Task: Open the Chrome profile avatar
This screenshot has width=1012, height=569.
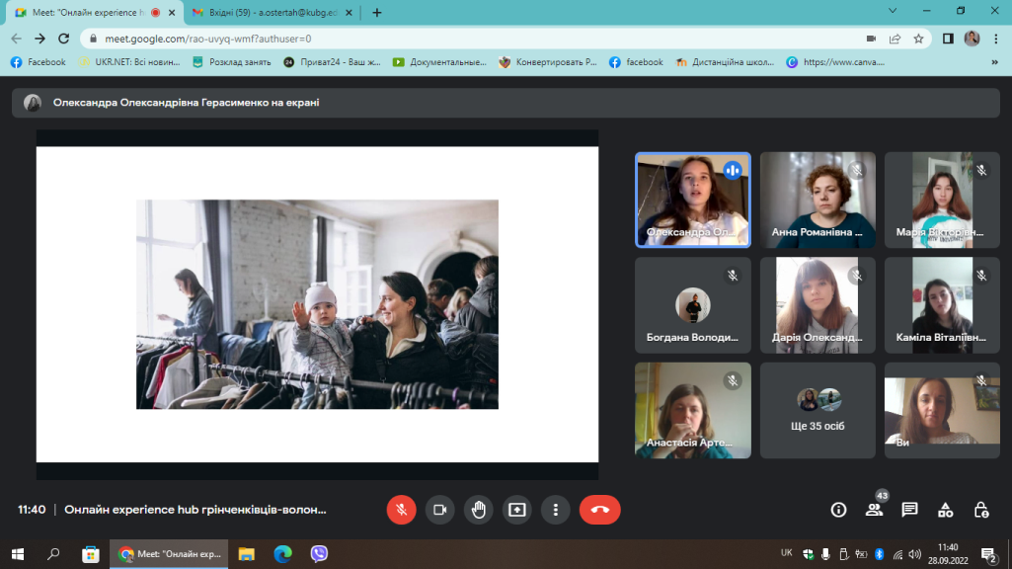Action: pos(972,39)
